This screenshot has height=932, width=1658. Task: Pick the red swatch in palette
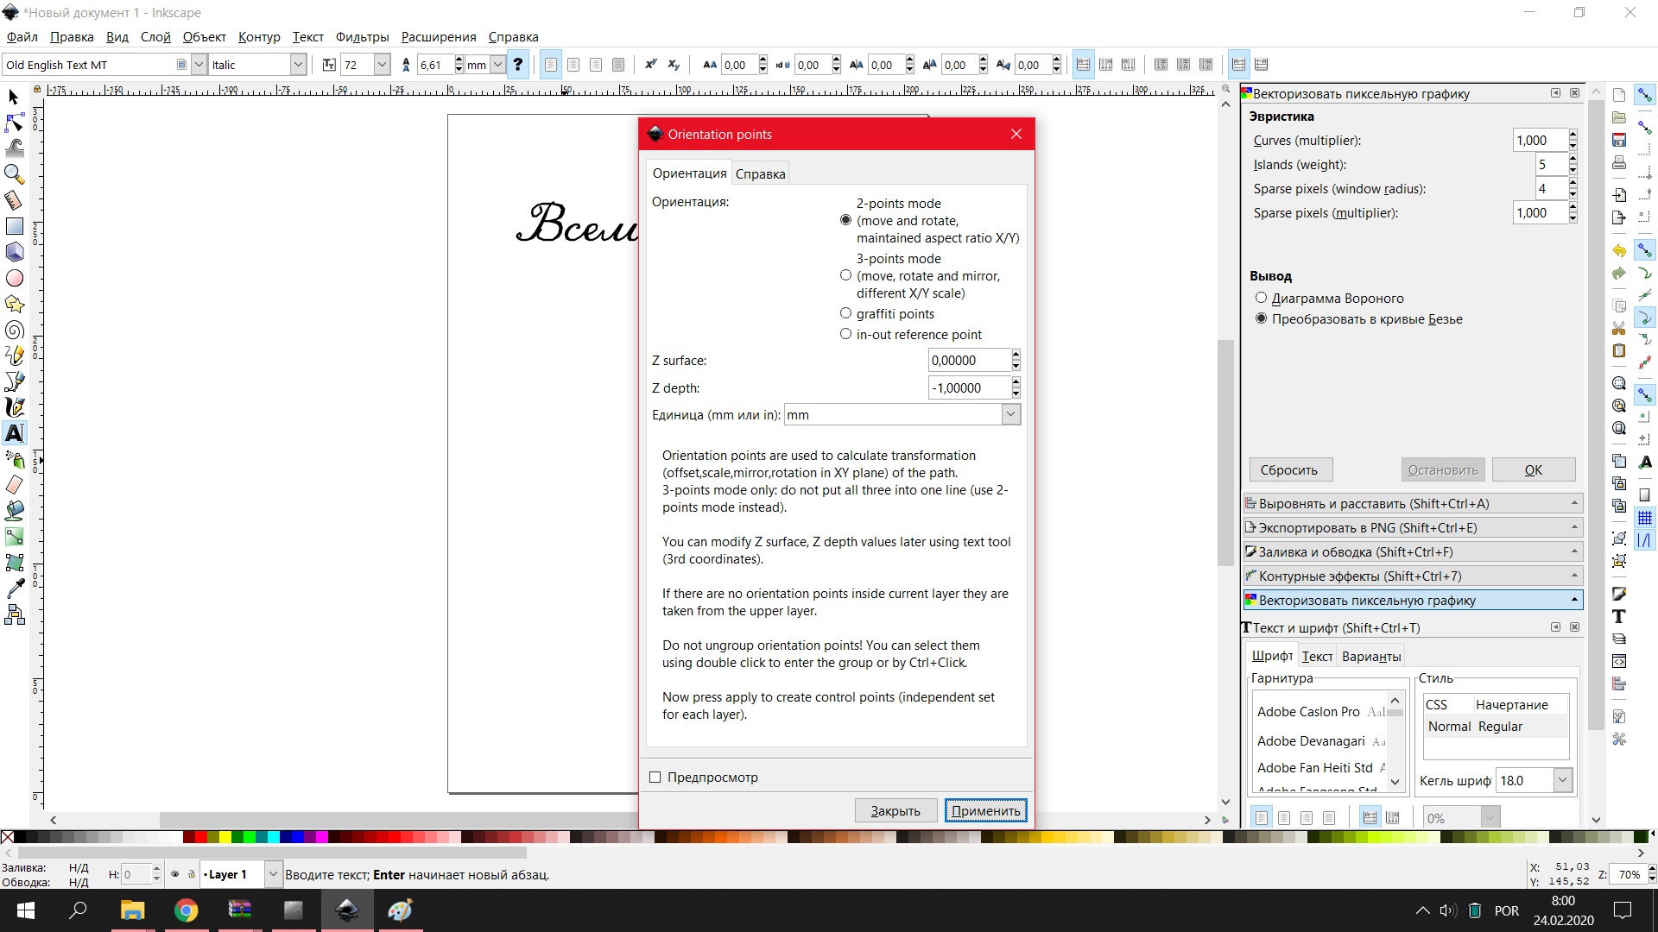(200, 837)
